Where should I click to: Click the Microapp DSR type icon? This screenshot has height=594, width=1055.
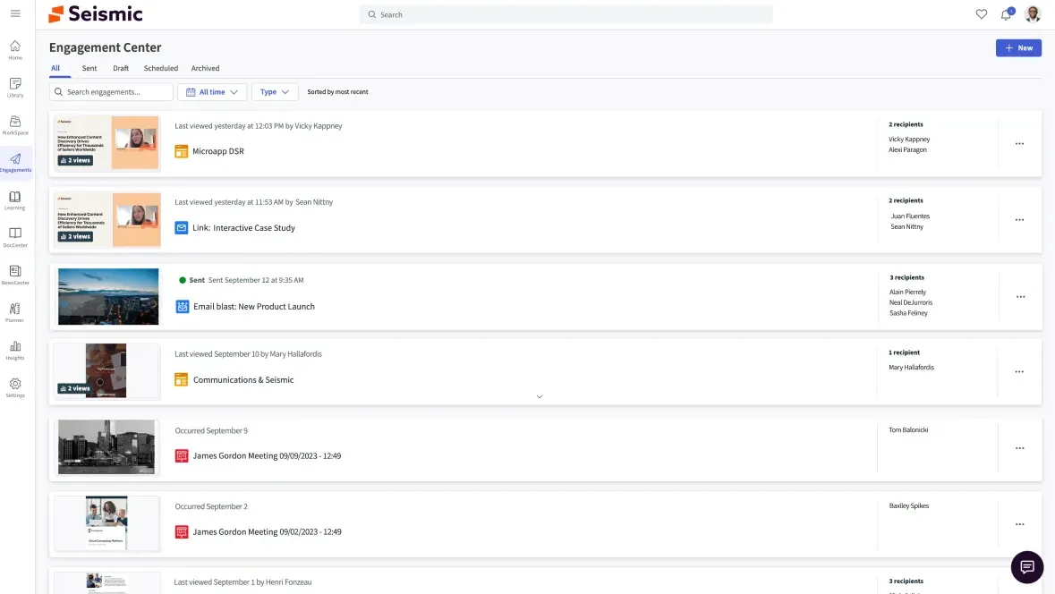pyautogui.click(x=181, y=151)
